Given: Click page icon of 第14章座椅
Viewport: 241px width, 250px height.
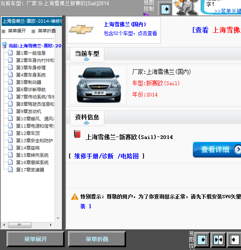Looking at the screenshot, I should tap(11, 147).
